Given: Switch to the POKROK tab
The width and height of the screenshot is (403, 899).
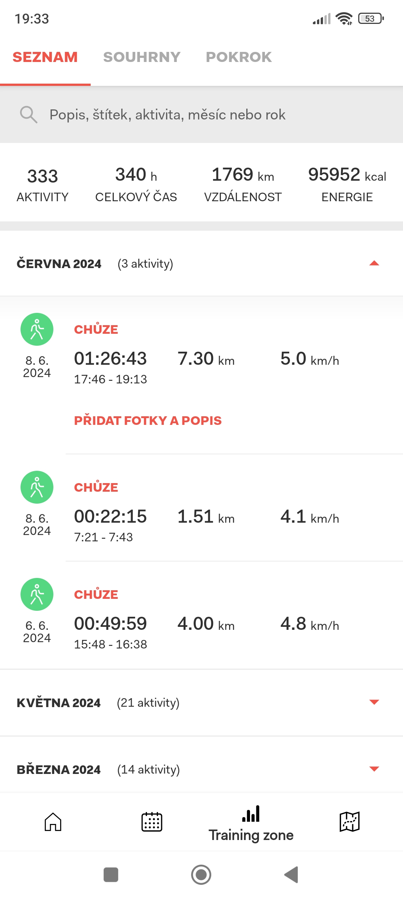Looking at the screenshot, I should (x=239, y=57).
